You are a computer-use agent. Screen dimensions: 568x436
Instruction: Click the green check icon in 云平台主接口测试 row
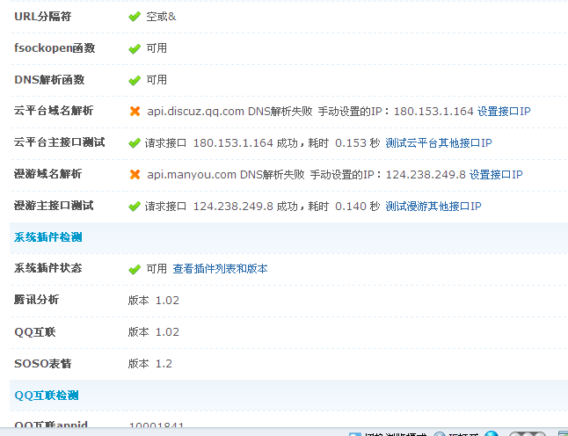click(135, 143)
